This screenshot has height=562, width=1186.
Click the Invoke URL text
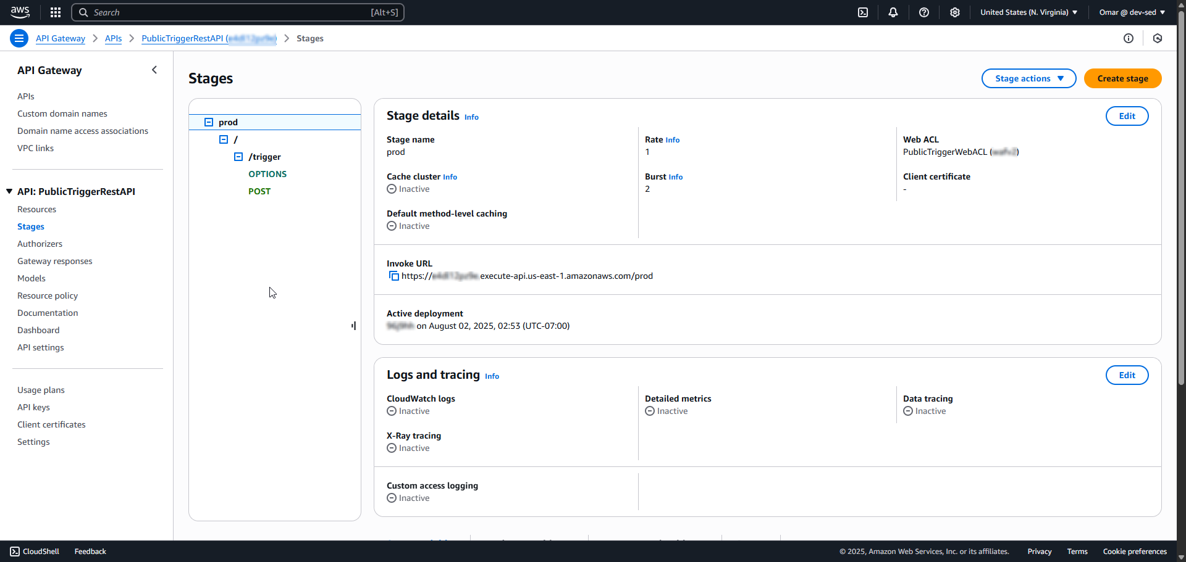[527, 276]
